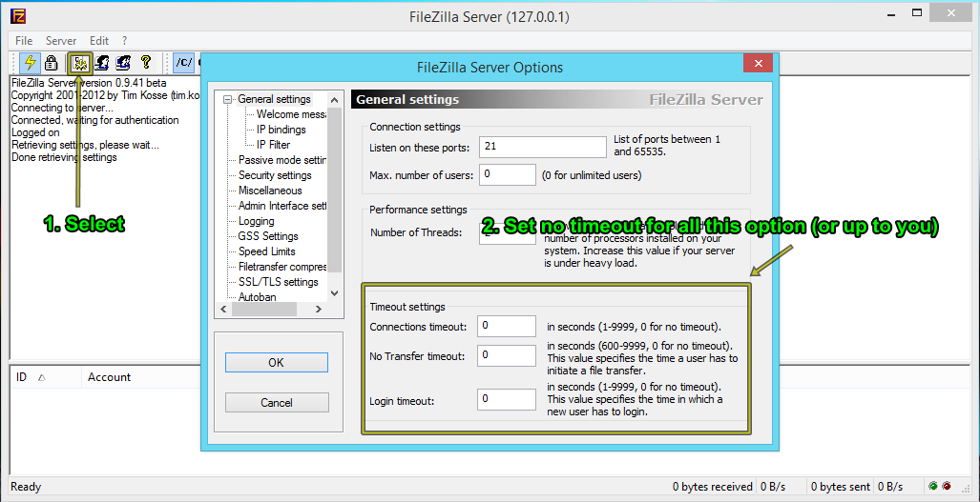Collapse the General settings tree node
980x502 pixels.
point(227,99)
